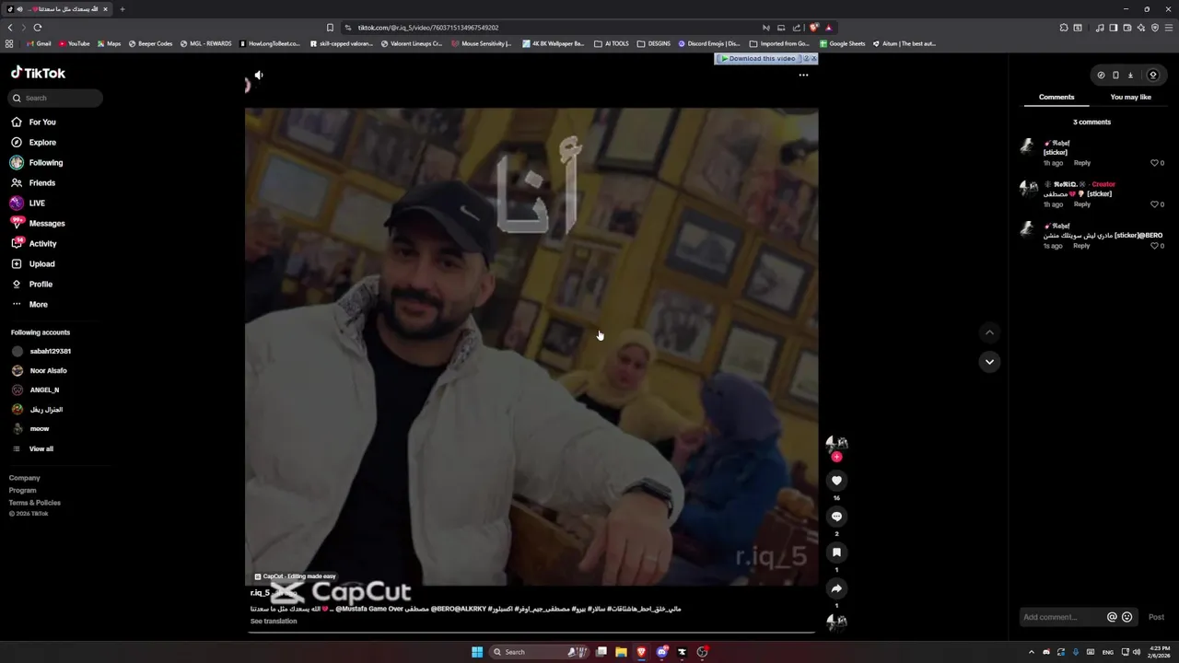This screenshot has height=663, width=1179.
Task: Open the AI TOOLS bookmark folder
Action: 612,43
